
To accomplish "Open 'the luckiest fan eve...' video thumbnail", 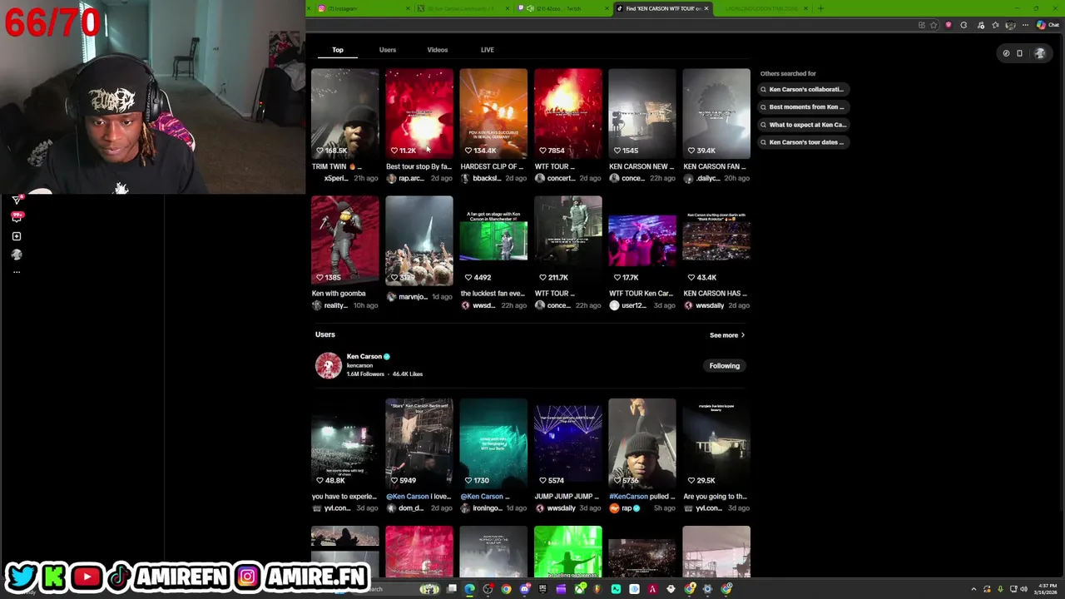I will pos(493,240).
